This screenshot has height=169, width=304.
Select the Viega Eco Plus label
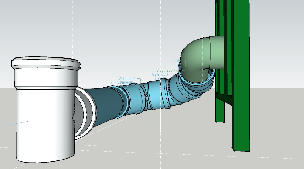pyautogui.click(x=168, y=71)
